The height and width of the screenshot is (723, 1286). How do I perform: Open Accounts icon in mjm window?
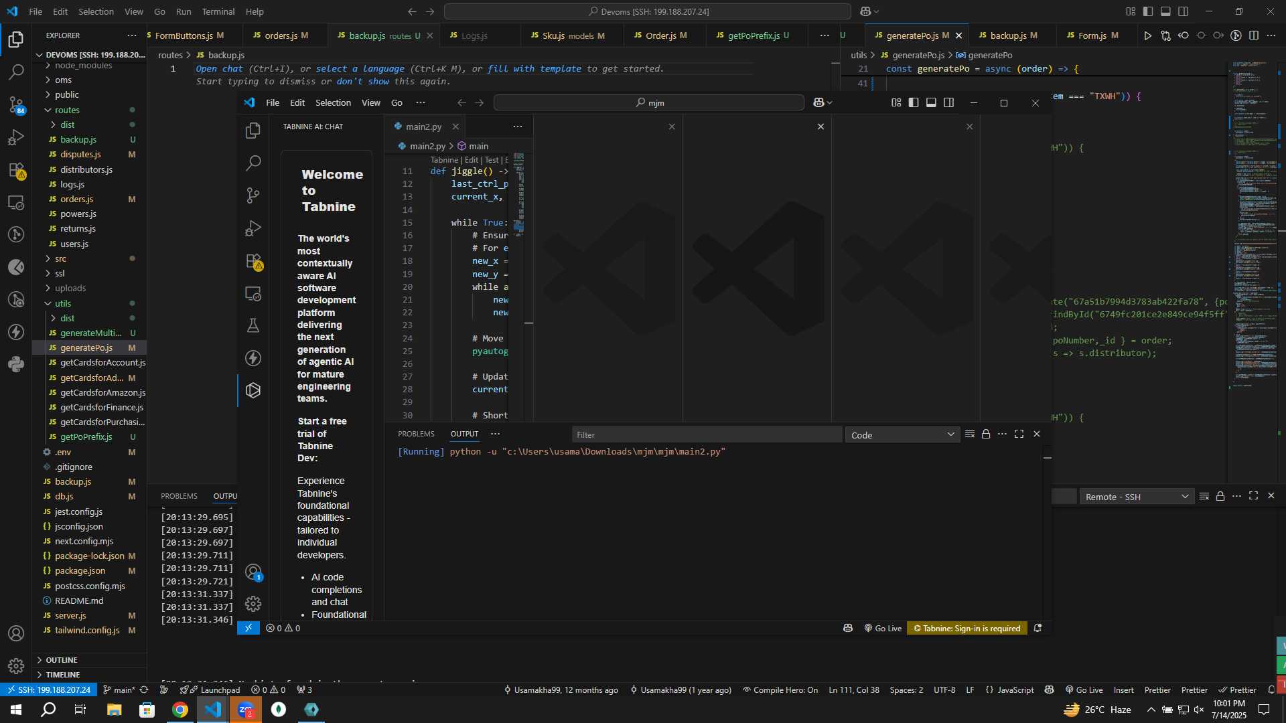point(253,572)
